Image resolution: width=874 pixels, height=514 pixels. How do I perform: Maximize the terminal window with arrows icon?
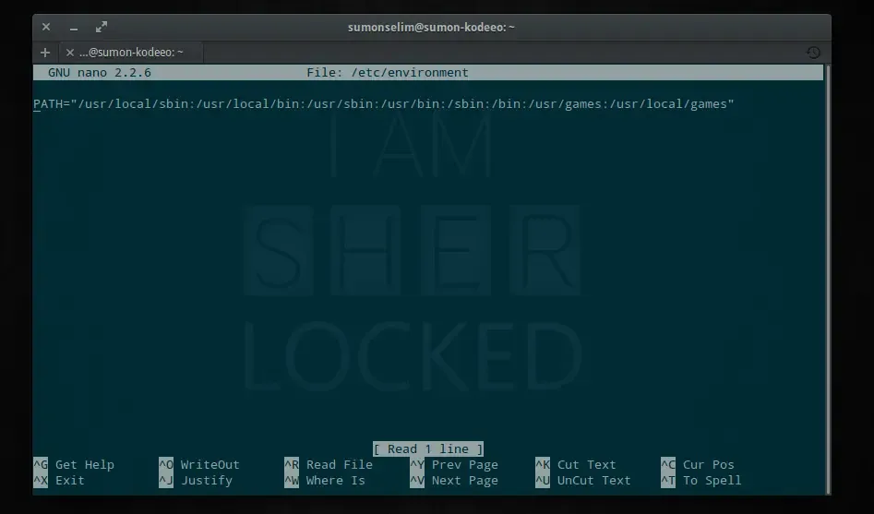101,27
